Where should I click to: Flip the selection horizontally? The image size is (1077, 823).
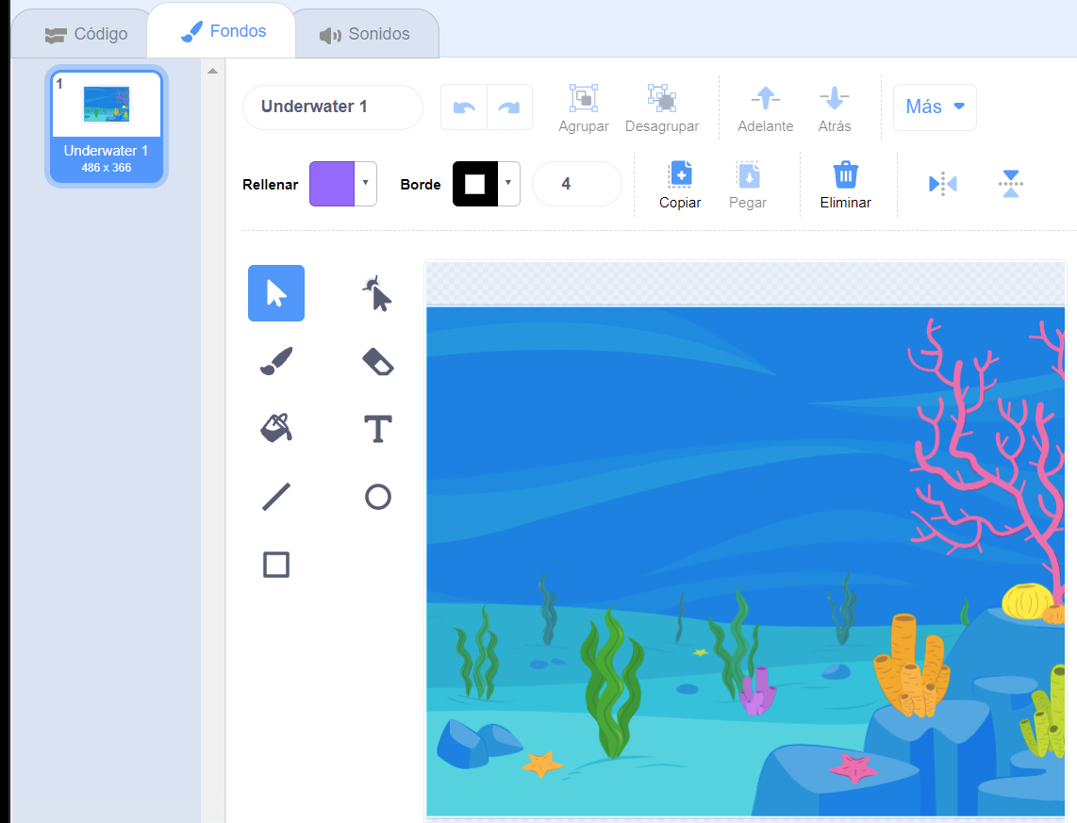942,183
